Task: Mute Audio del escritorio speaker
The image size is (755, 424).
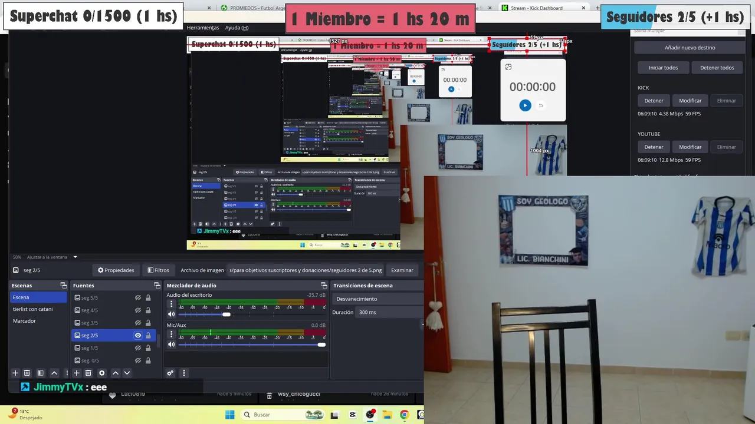Action: click(172, 314)
